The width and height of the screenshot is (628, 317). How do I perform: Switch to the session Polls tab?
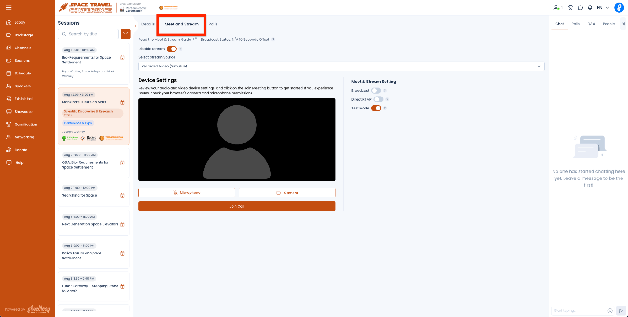[x=213, y=24]
